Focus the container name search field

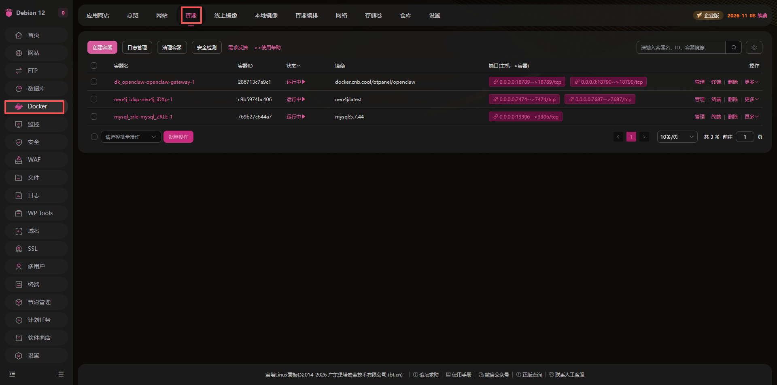[x=681, y=48]
